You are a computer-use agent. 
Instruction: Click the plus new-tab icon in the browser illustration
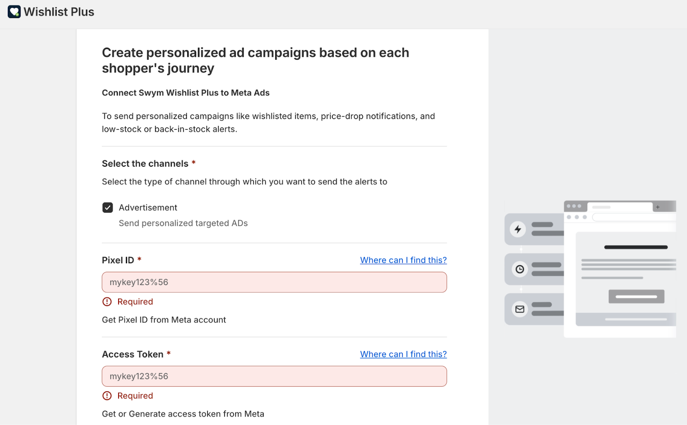pos(657,207)
